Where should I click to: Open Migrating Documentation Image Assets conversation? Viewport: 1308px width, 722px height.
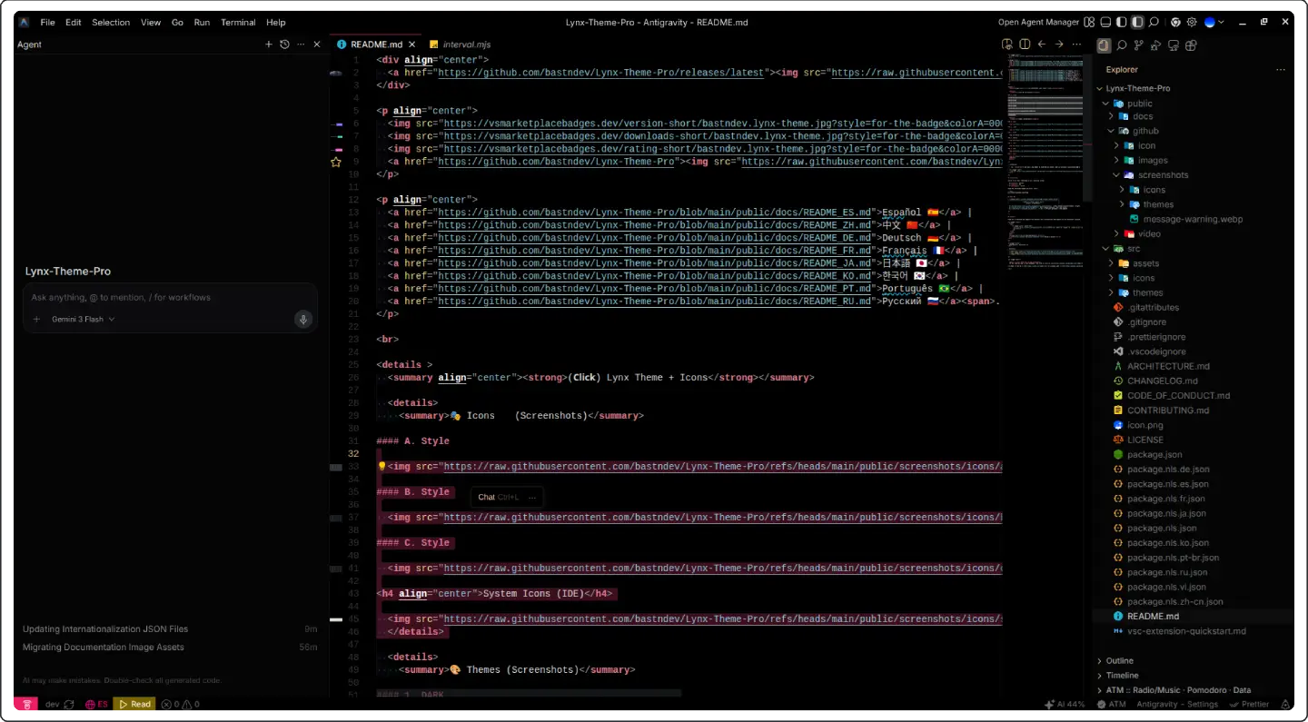(x=170, y=648)
